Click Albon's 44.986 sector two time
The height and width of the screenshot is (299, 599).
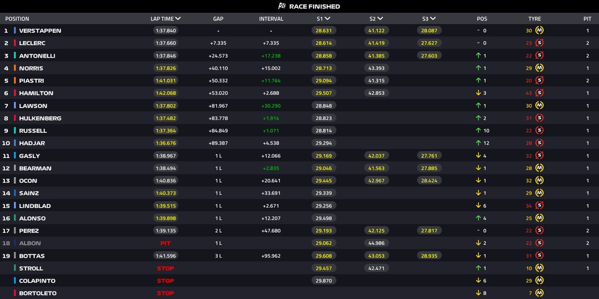coord(377,243)
